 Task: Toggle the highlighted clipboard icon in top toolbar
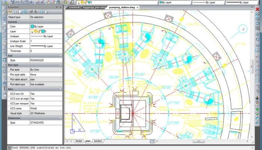(x=65, y=2)
